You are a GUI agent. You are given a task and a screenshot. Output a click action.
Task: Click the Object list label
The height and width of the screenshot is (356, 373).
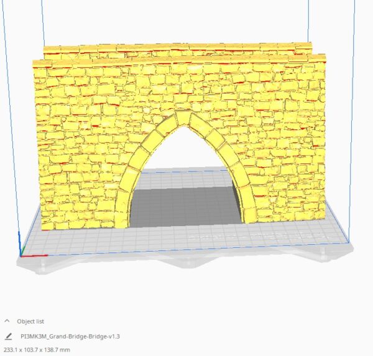[x=30, y=321]
